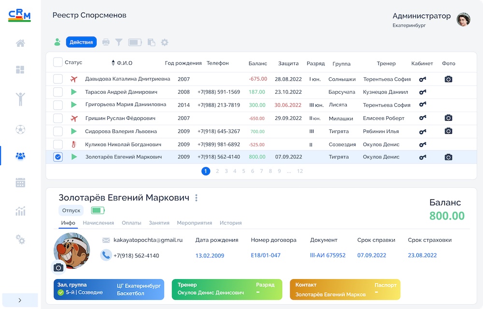
Task: Switch to the Оплаты tab
Action: pos(131,223)
